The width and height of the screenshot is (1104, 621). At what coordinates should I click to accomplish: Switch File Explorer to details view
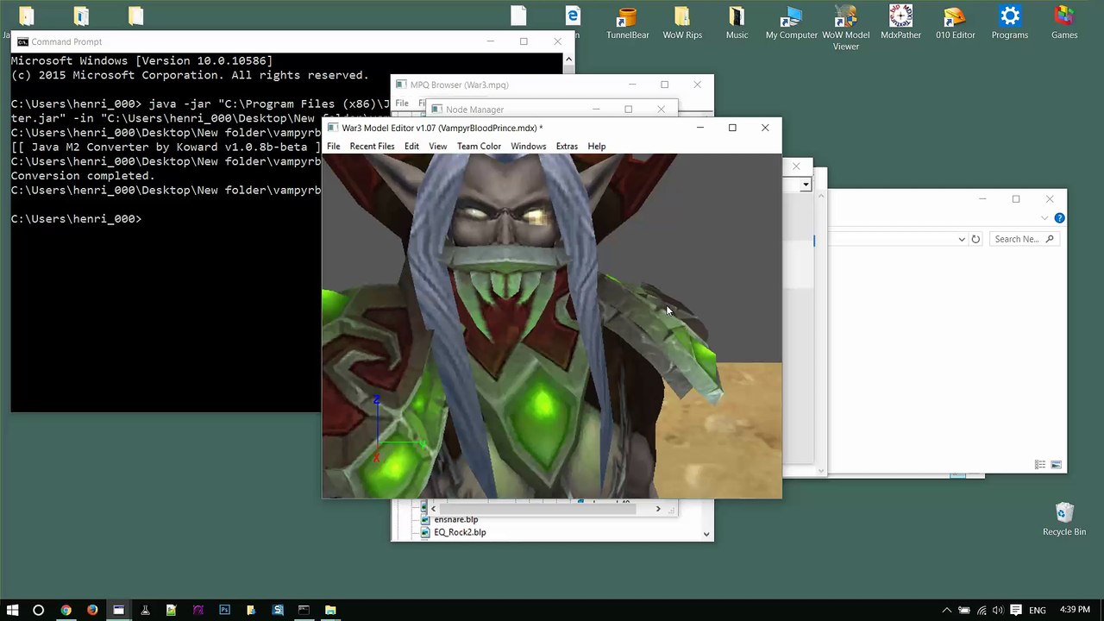[1040, 465]
